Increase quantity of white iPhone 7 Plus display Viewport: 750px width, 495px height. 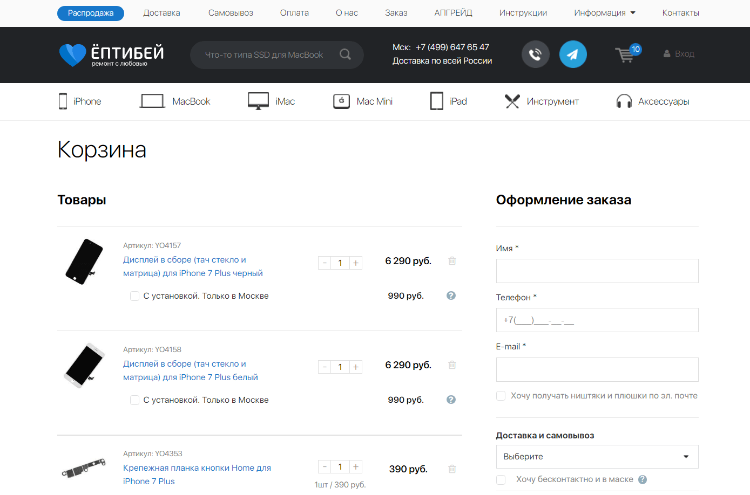(x=356, y=367)
